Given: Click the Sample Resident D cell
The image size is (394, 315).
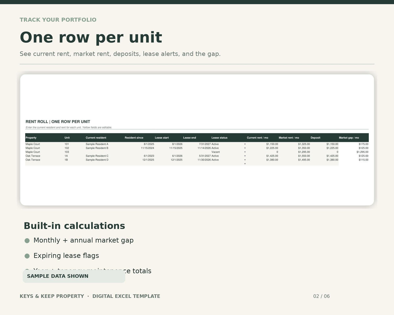Looking at the screenshot, I should pyautogui.click(x=97, y=160).
